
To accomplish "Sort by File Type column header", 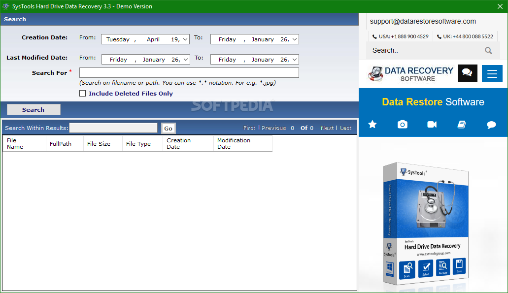I will point(142,143).
